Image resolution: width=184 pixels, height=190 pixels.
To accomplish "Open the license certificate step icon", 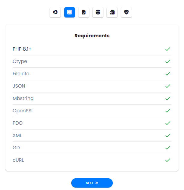I will point(112,12).
